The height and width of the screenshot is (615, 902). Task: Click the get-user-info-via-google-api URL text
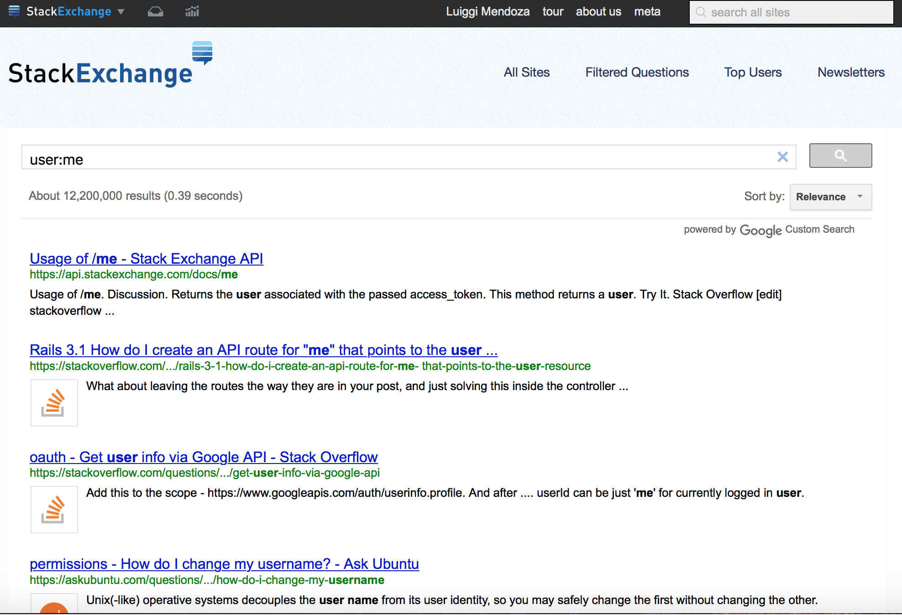(x=205, y=473)
